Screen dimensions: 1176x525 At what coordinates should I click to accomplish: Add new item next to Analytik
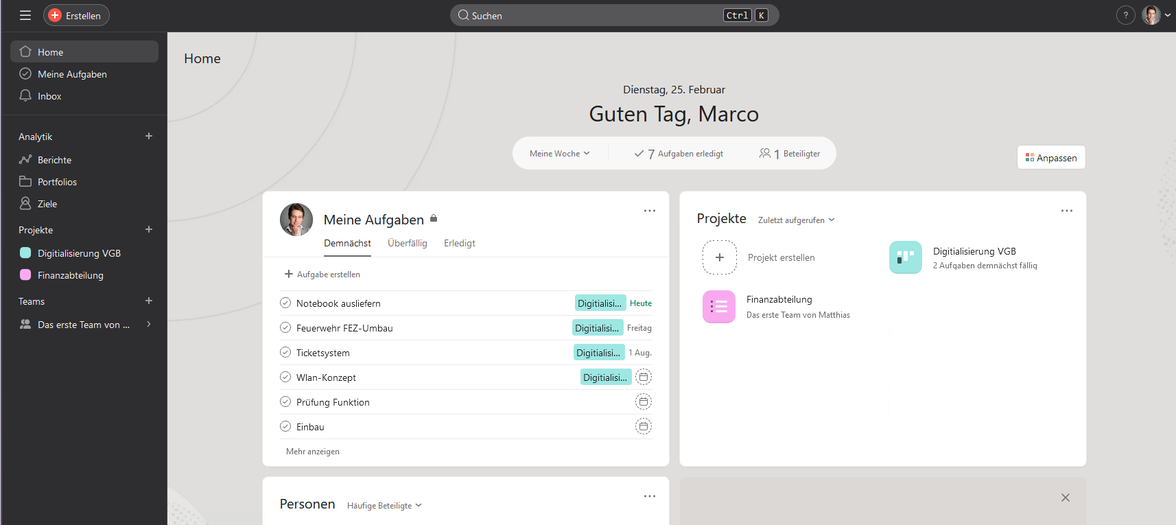[x=149, y=136]
